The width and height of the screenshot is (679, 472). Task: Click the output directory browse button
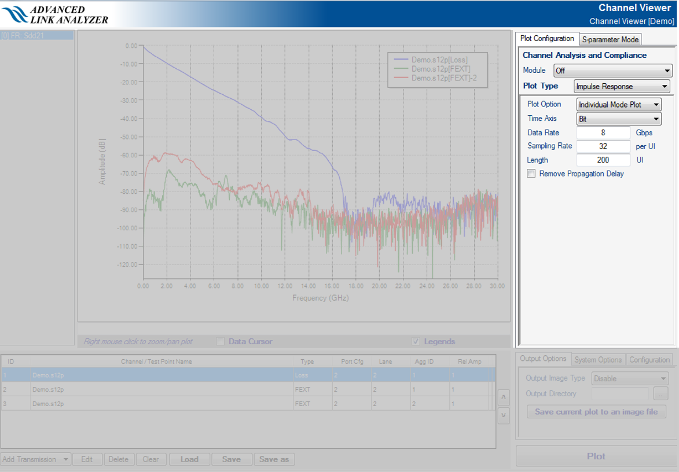[x=660, y=394]
